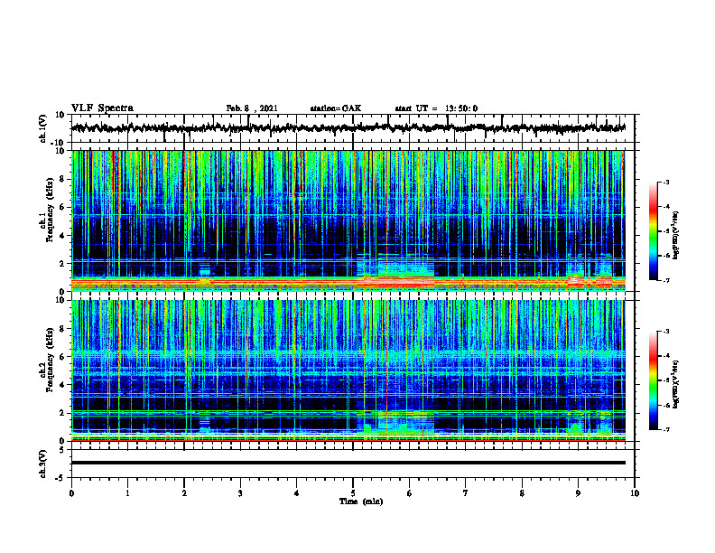Click the "8" kHz tick of ch.2 spectrogram
The image size is (715, 553).
pos(62,329)
